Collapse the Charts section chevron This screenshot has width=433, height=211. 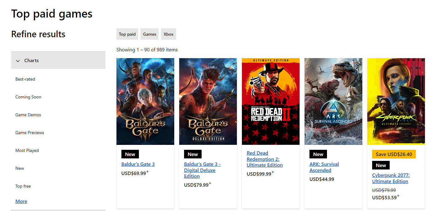click(18, 61)
